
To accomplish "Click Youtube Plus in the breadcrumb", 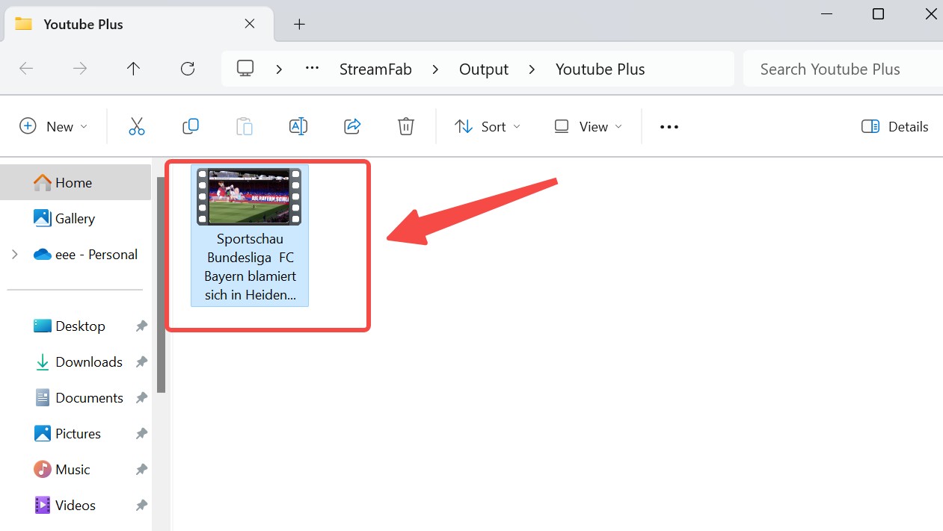I will pyautogui.click(x=600, y=69).
